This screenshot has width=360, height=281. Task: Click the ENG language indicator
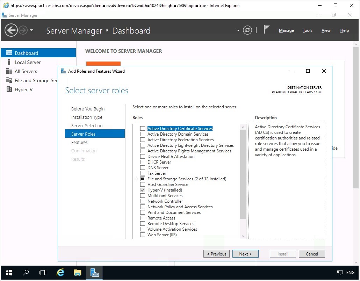(x=350, y=273)
